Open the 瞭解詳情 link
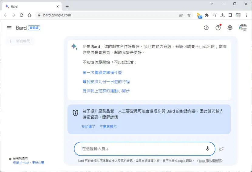 (x=110, y=117)
